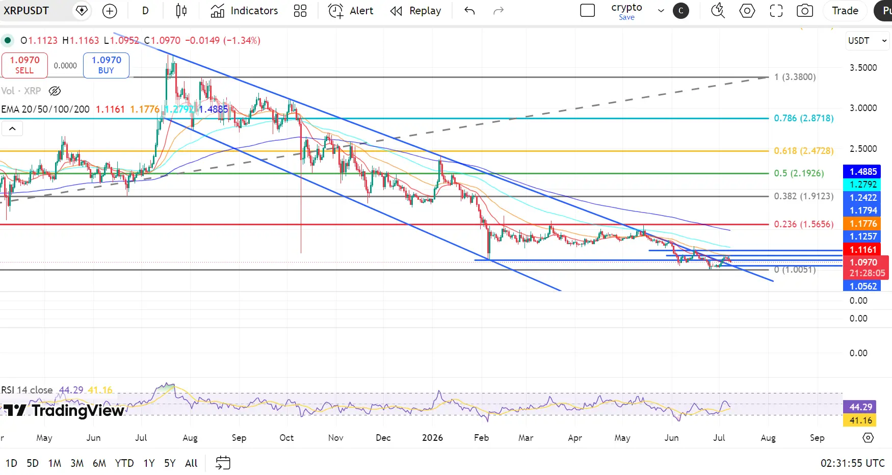Viewport: 892px width, 475px height.
Task: Click the 1.2792 cyan price scale label
Action: point(862,184)
